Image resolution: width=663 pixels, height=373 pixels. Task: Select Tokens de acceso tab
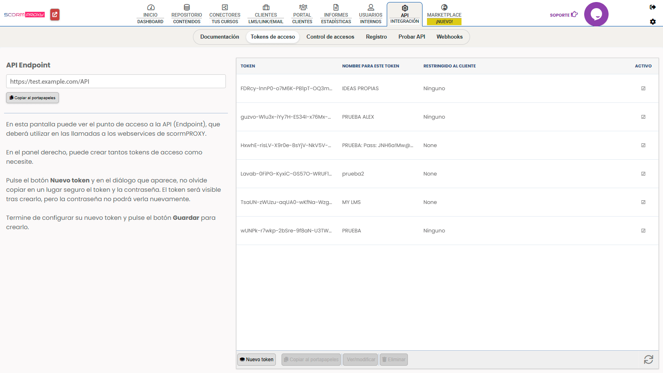click(x=273, y=37)
